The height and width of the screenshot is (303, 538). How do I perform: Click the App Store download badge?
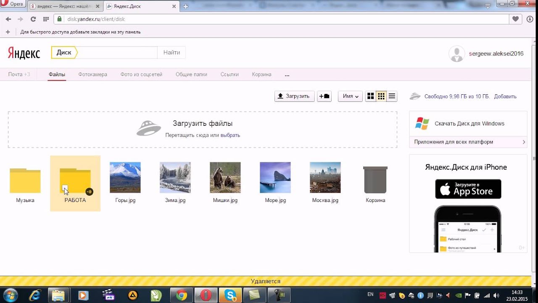point(468,189)
